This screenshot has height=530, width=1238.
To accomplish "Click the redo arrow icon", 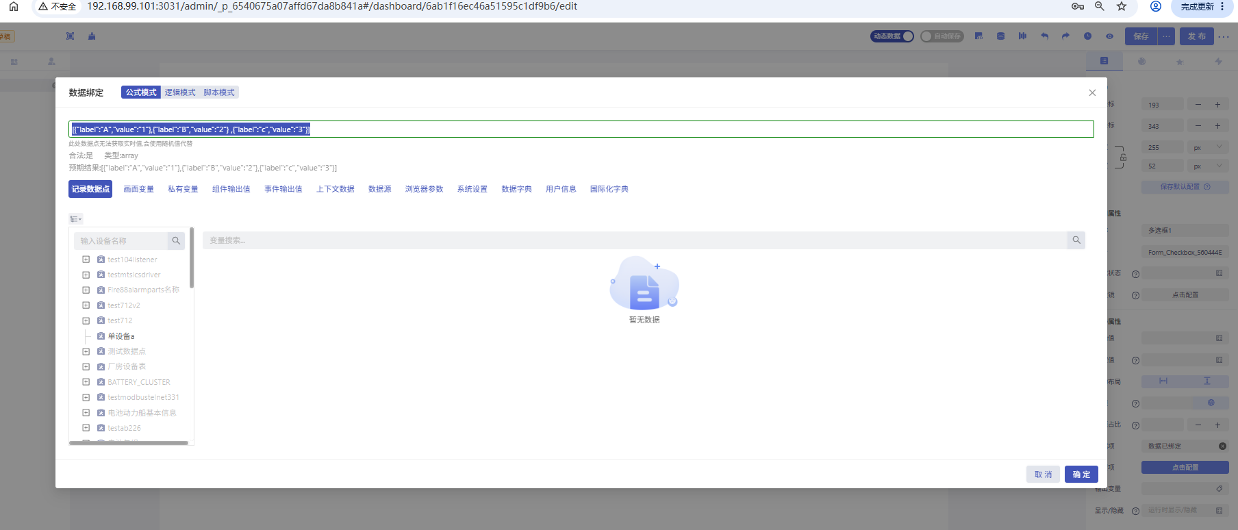I will click(x=1065, y=36).
